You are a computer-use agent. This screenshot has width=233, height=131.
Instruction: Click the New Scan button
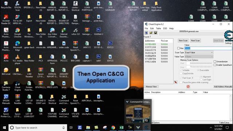183,40
